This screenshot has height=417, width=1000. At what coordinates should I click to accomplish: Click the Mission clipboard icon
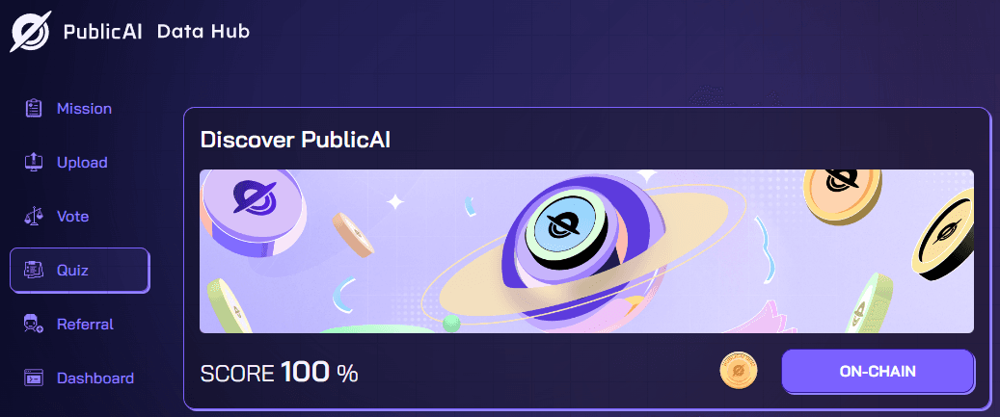pos(33,108)
